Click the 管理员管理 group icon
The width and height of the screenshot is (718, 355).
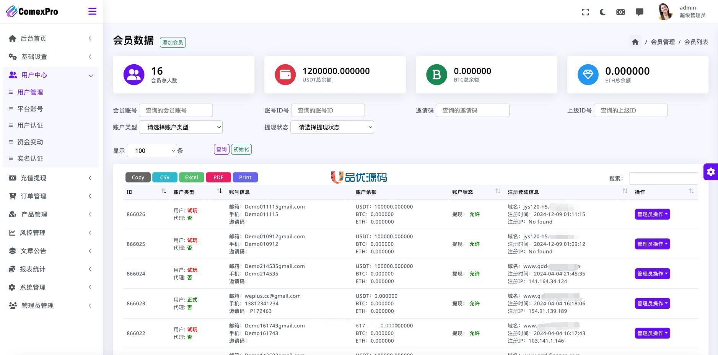(x=13, y=306)
